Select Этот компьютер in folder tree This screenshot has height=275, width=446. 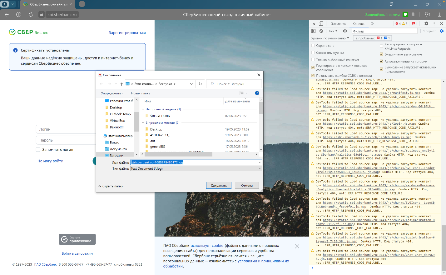click(x=118, y=136)
